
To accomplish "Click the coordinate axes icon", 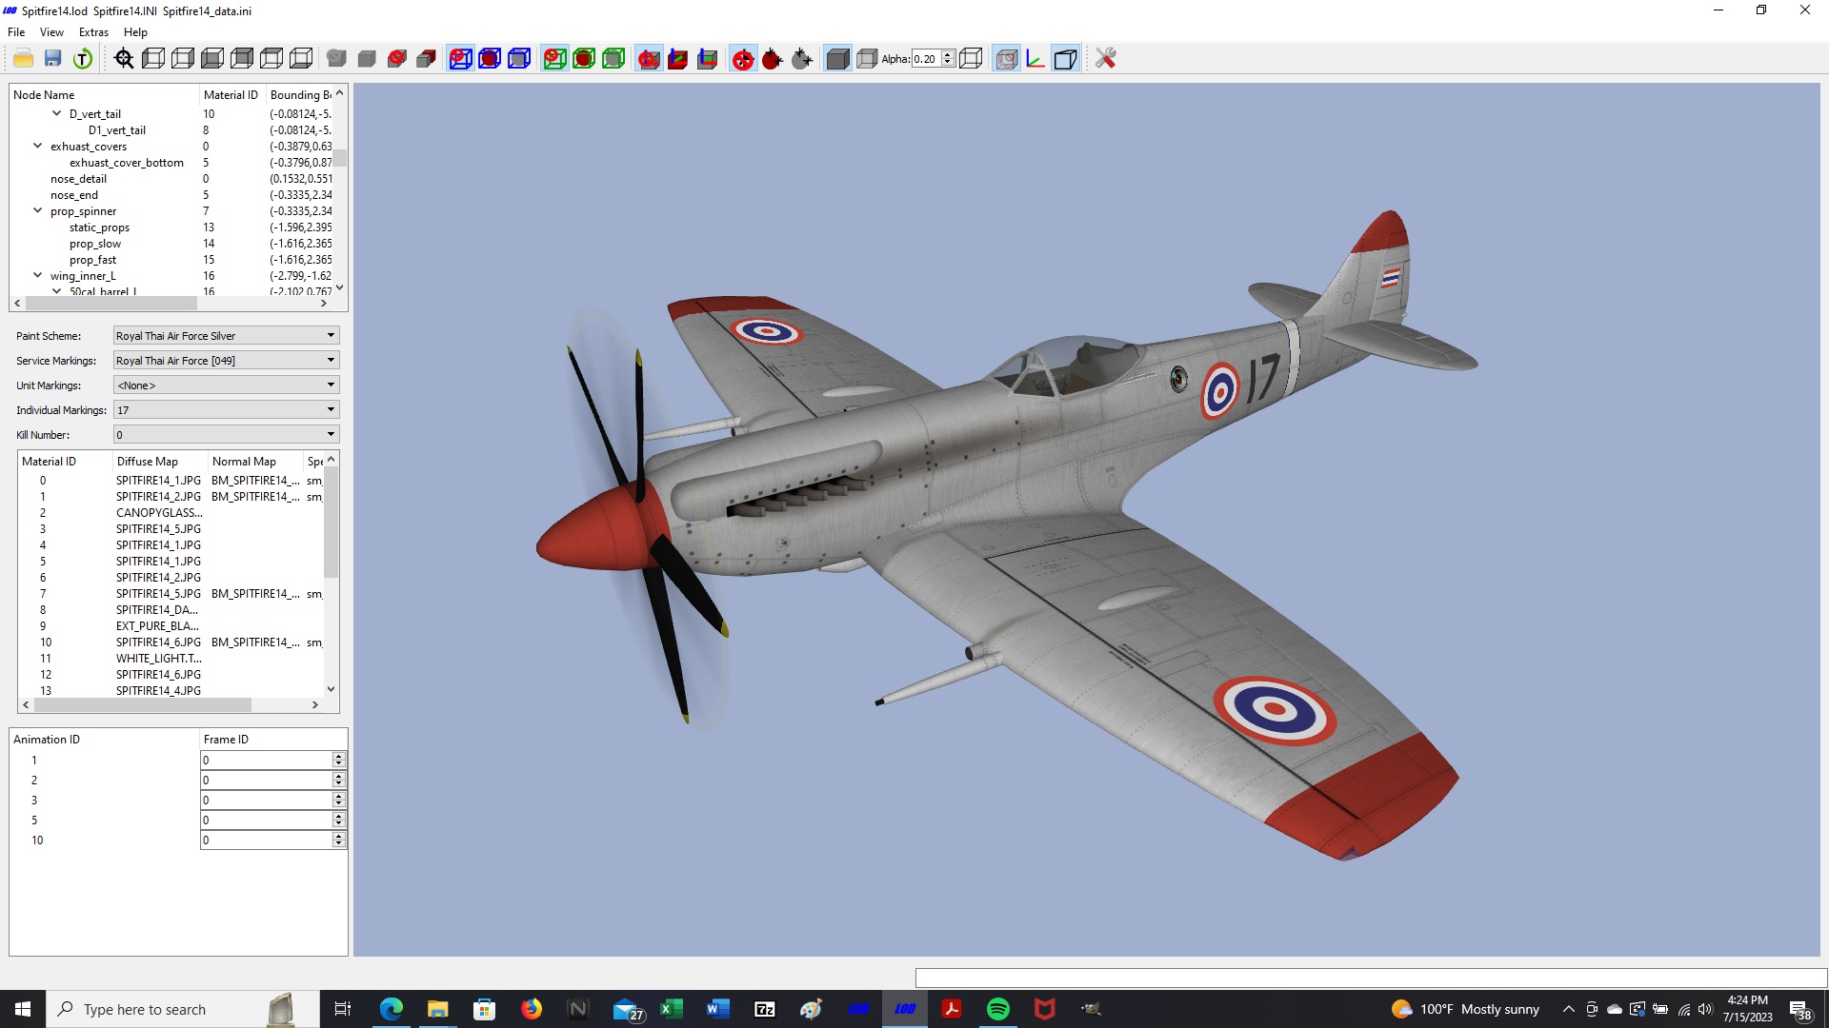I will click(1035, 59).
